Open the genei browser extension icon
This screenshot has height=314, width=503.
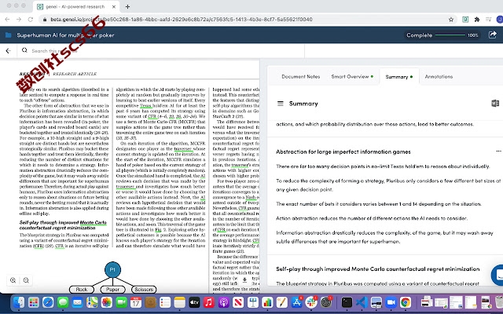point(465,20)
